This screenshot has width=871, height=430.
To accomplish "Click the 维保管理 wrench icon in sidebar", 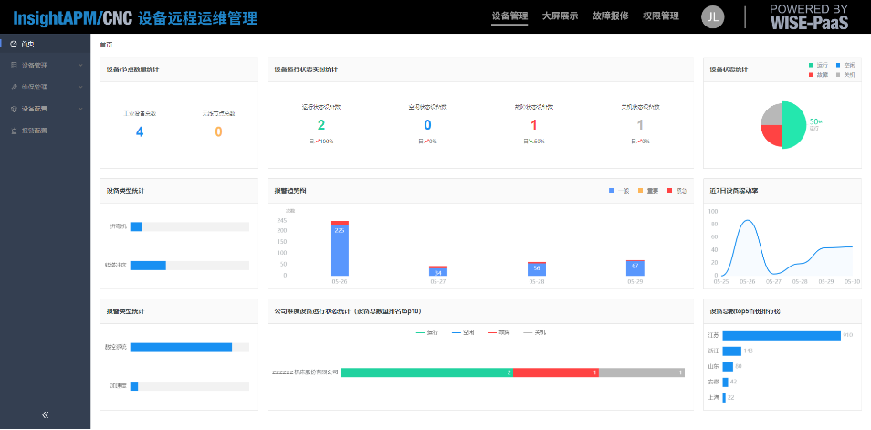I will coord(13,87).
